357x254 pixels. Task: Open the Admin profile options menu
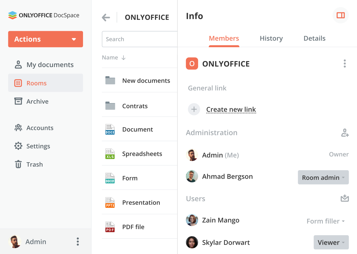78,242
